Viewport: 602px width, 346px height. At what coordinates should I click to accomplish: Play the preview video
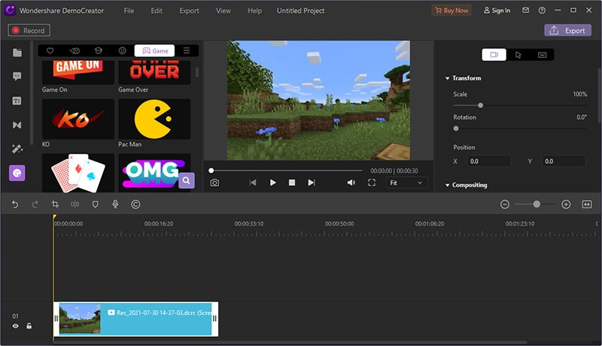click(x=272, y=183)
